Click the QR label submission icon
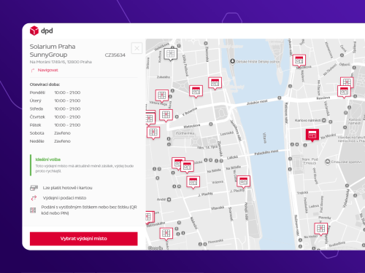365x273 pixels. pos(33,210)
